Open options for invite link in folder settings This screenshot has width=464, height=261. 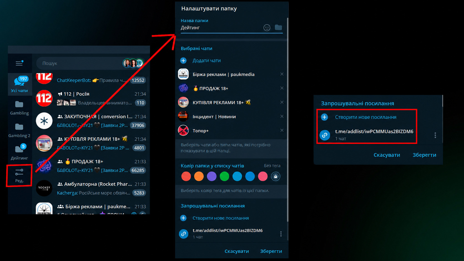coord(281,234)
